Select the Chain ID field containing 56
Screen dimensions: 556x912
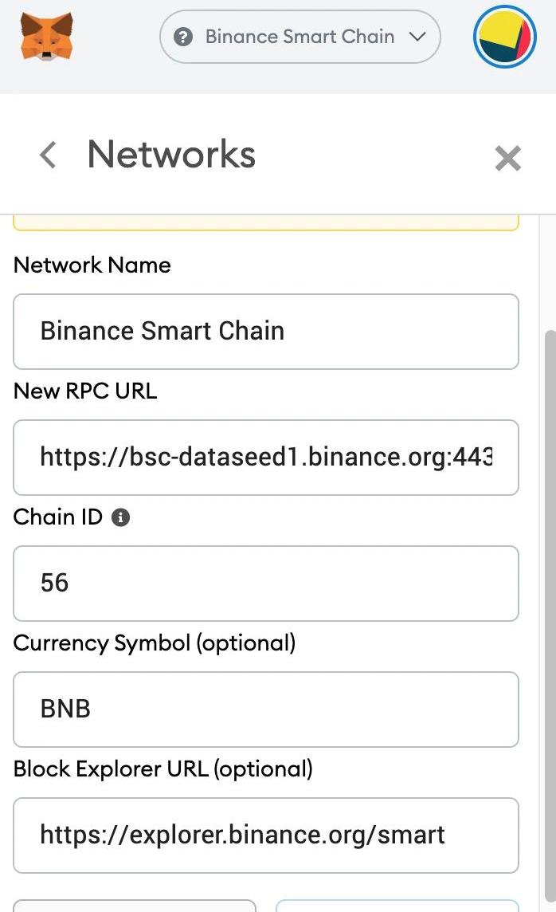click(x=266, y=584)
